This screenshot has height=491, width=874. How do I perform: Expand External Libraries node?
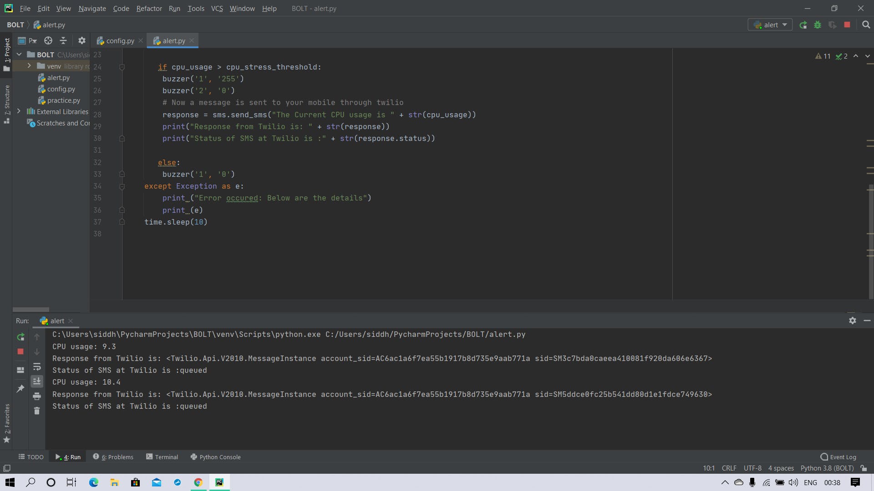(19, 111)
